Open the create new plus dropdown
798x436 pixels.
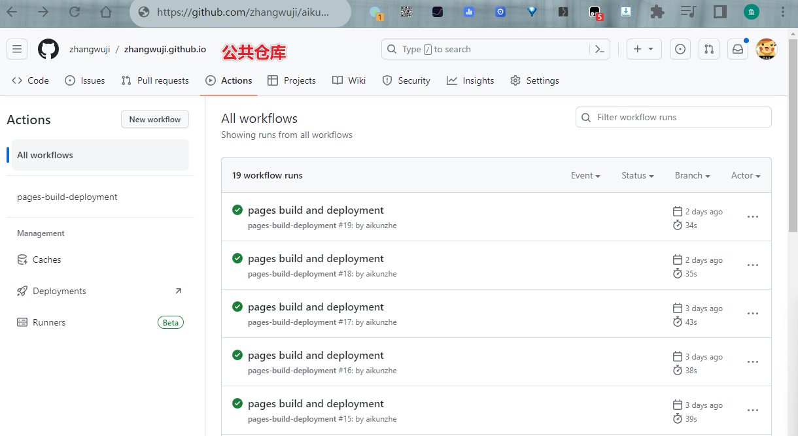pos(644,49)
